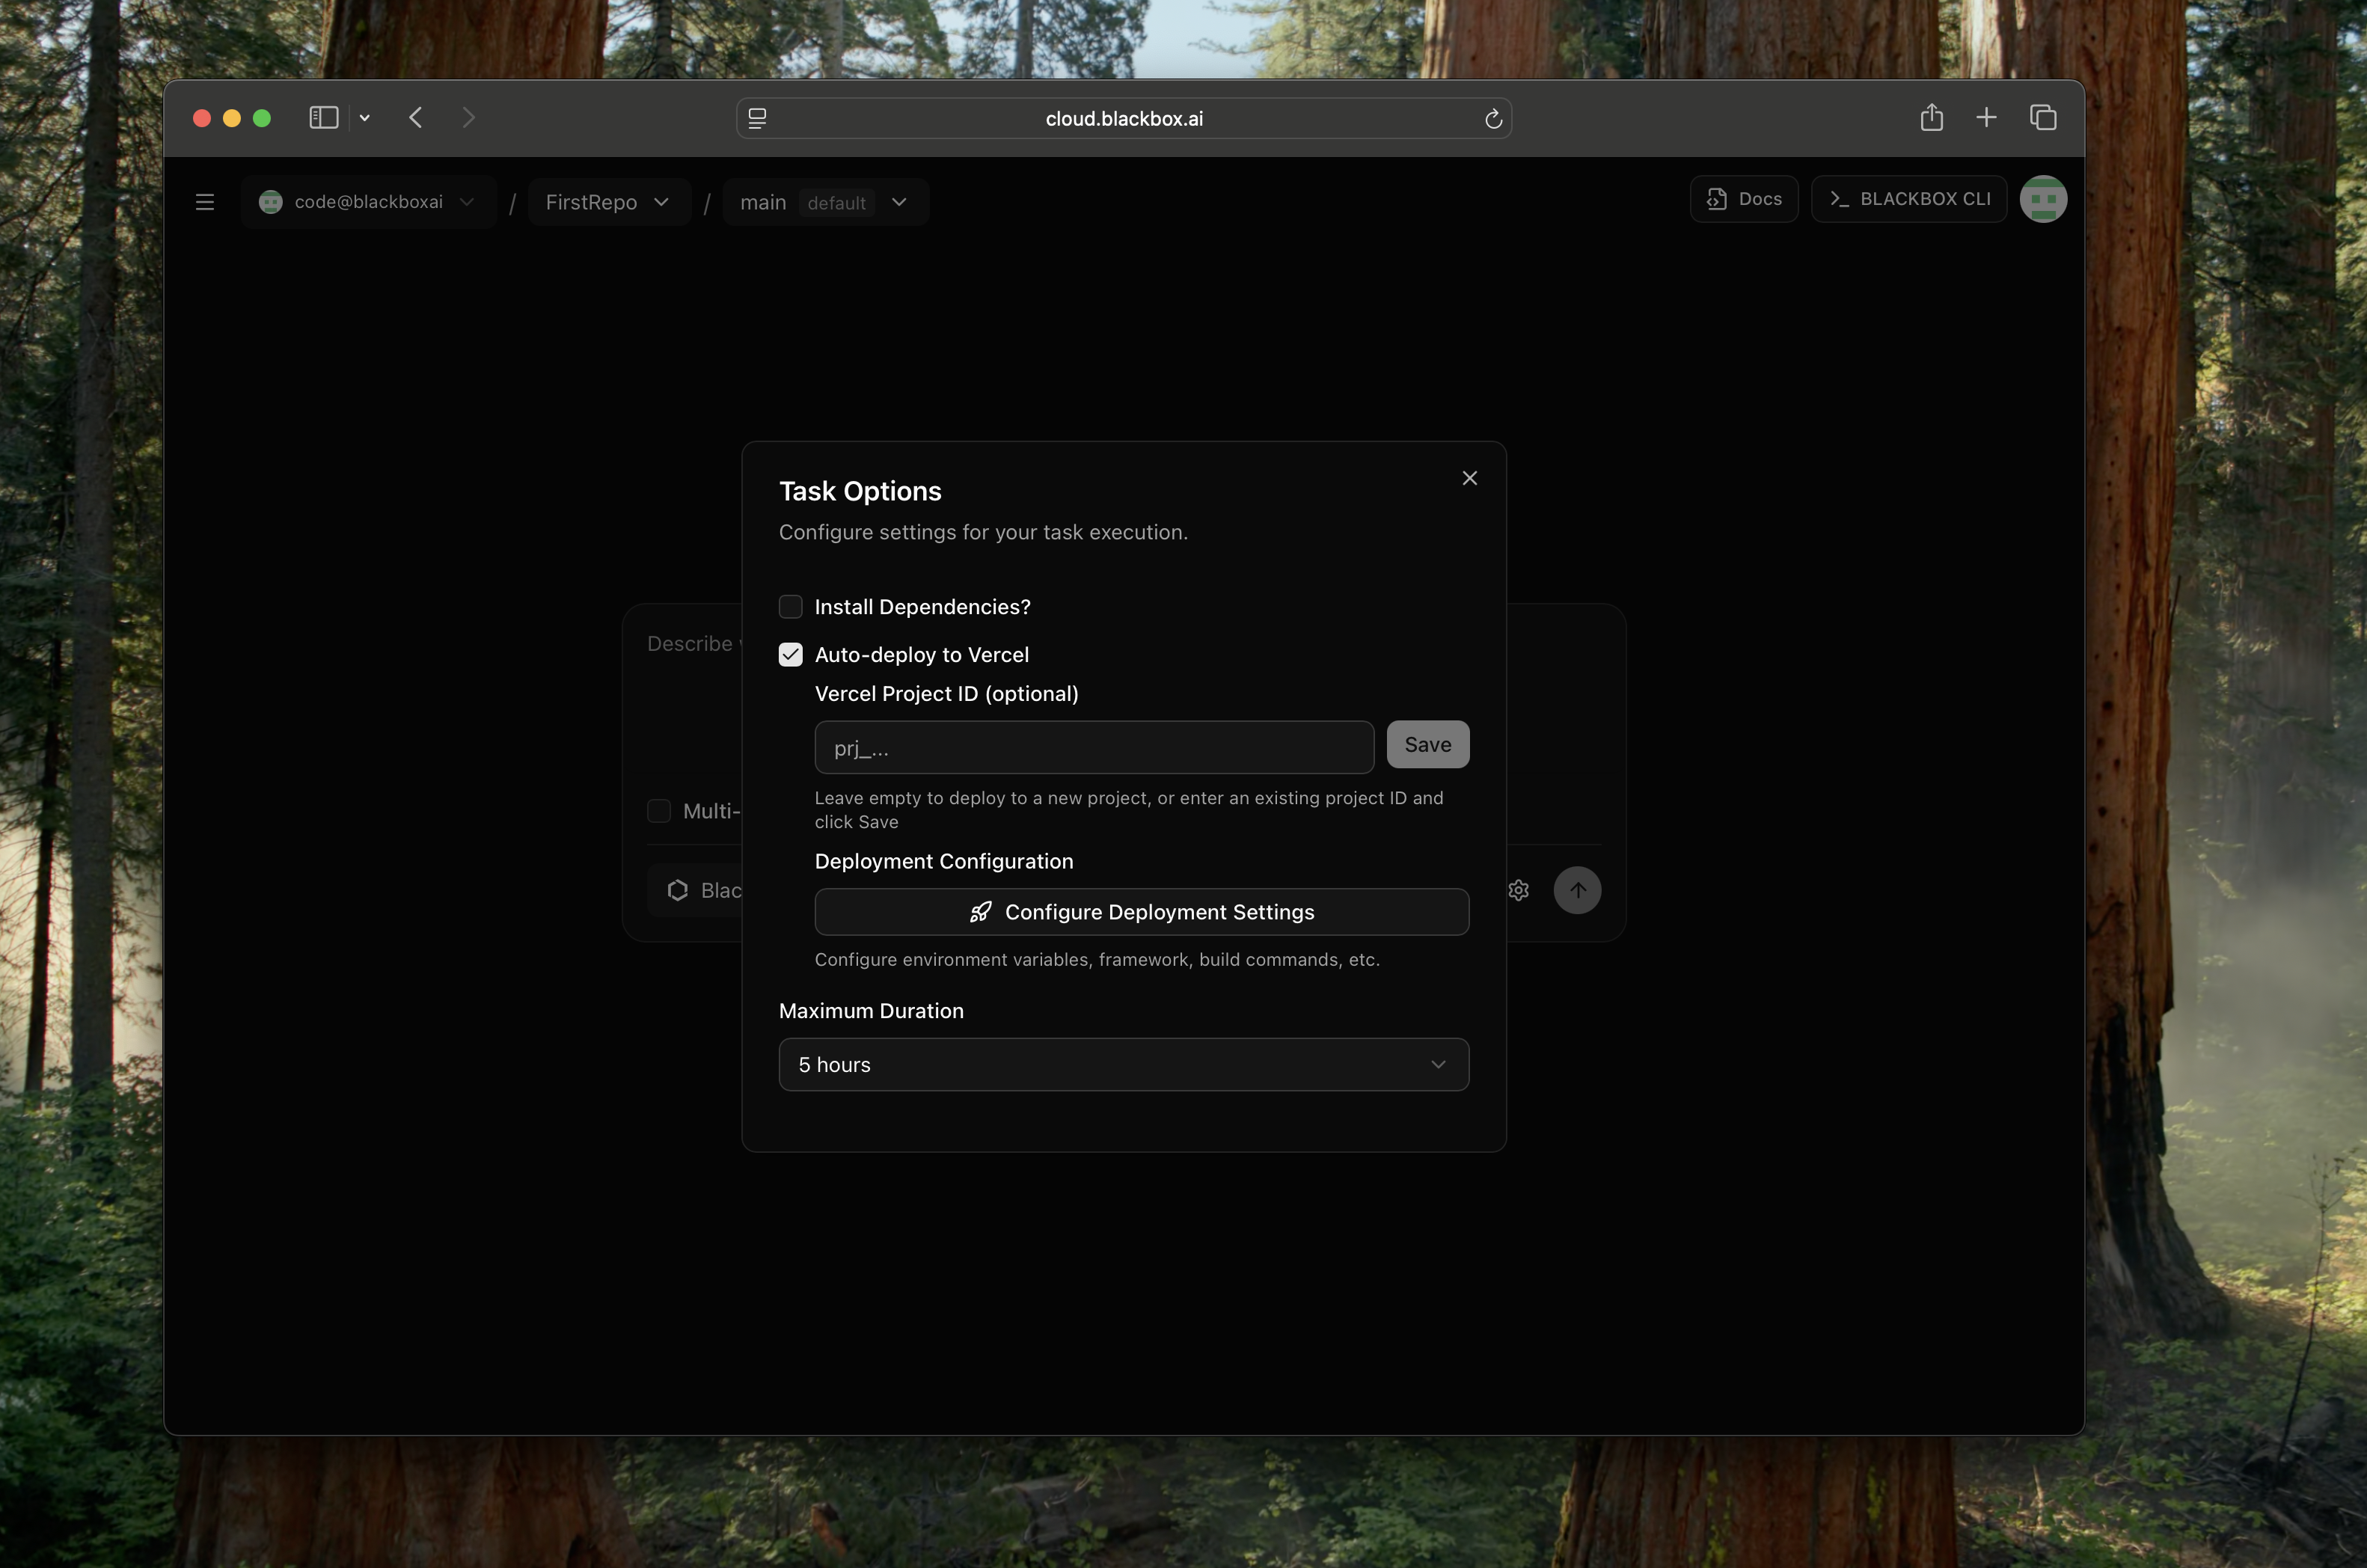Click the user avatar icon
This screenshot has height=1568, width=2367.
pos(2042,199)
